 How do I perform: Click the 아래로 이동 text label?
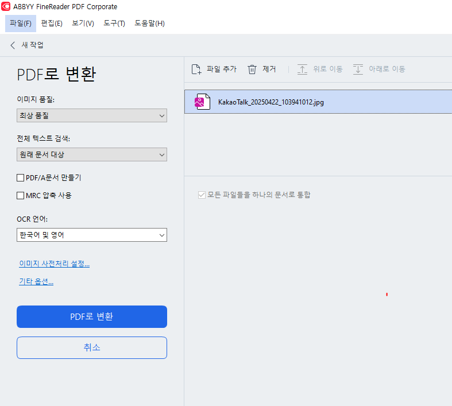point(387,69)
